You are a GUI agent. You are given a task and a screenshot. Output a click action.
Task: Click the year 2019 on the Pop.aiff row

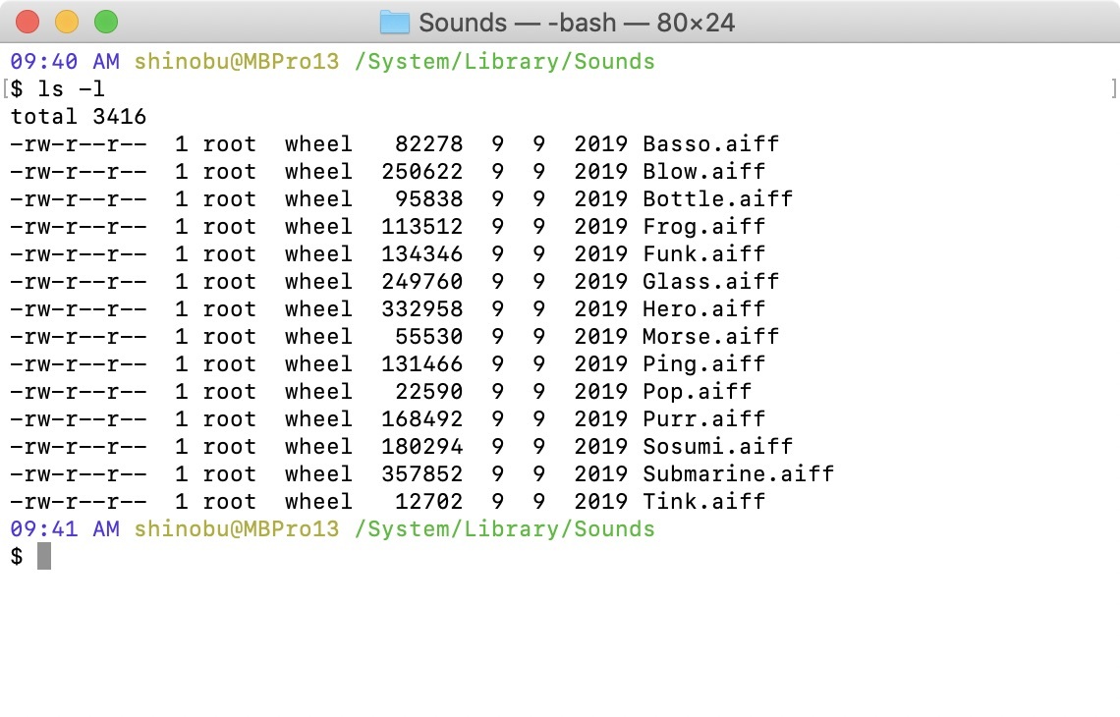600,391
